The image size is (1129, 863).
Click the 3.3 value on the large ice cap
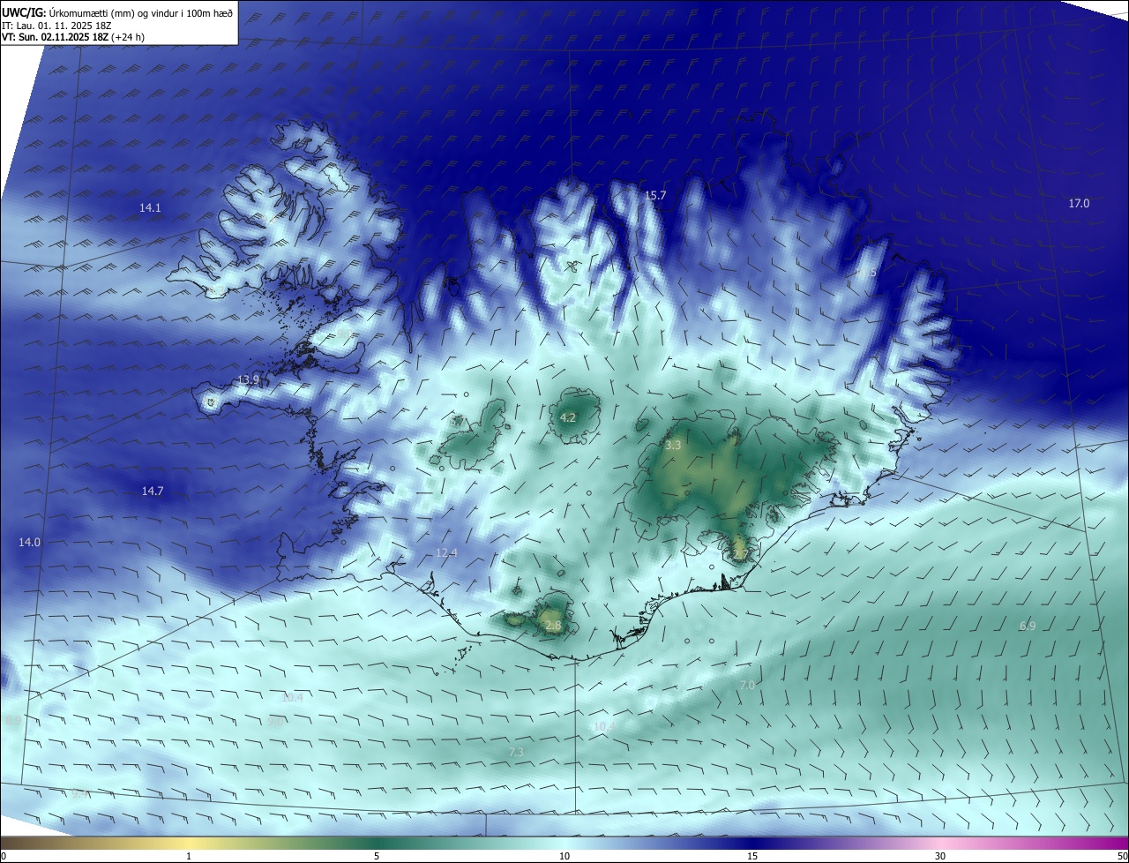pyautogui.click(x=673, y=446)
